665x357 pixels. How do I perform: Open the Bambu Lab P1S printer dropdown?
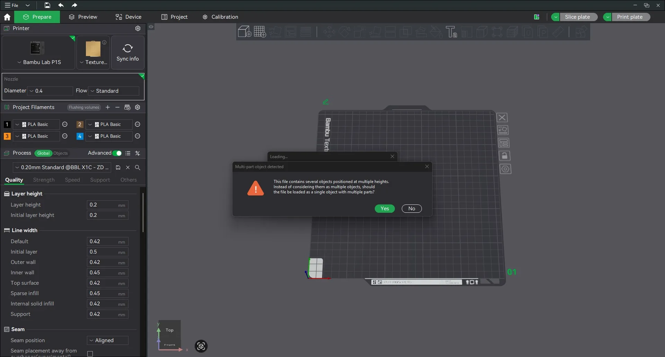click(x=38, y=62)
